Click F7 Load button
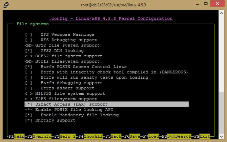This screenshot has width=227, height=142. 151,136
